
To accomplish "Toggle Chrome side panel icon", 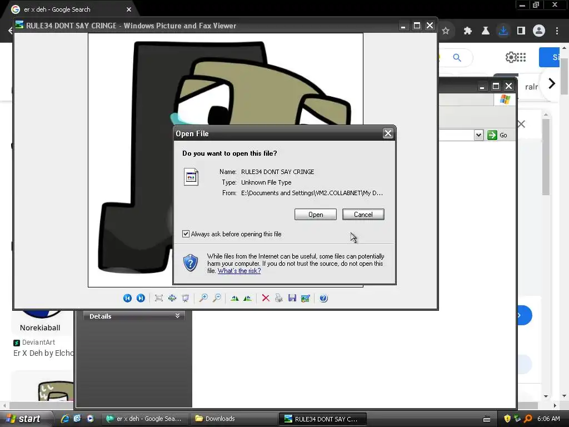I will click(521, 31).
